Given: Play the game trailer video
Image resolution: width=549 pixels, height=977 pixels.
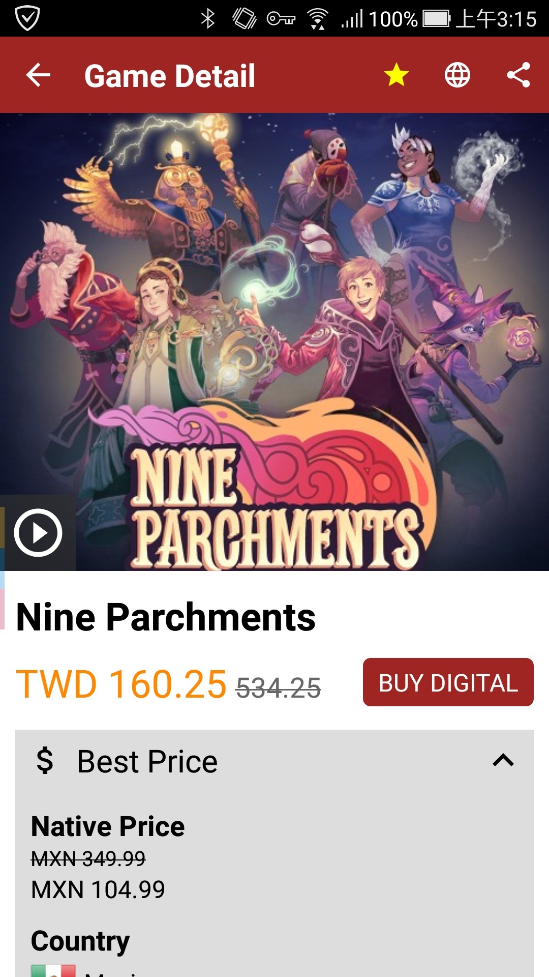Looking at the screenshot, I should [x=38, y=533].
